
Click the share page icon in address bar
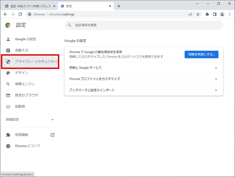tap(190, 14)
